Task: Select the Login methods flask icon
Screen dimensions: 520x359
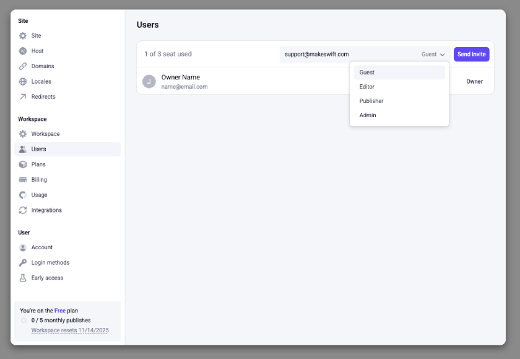Action: point(24,262)
